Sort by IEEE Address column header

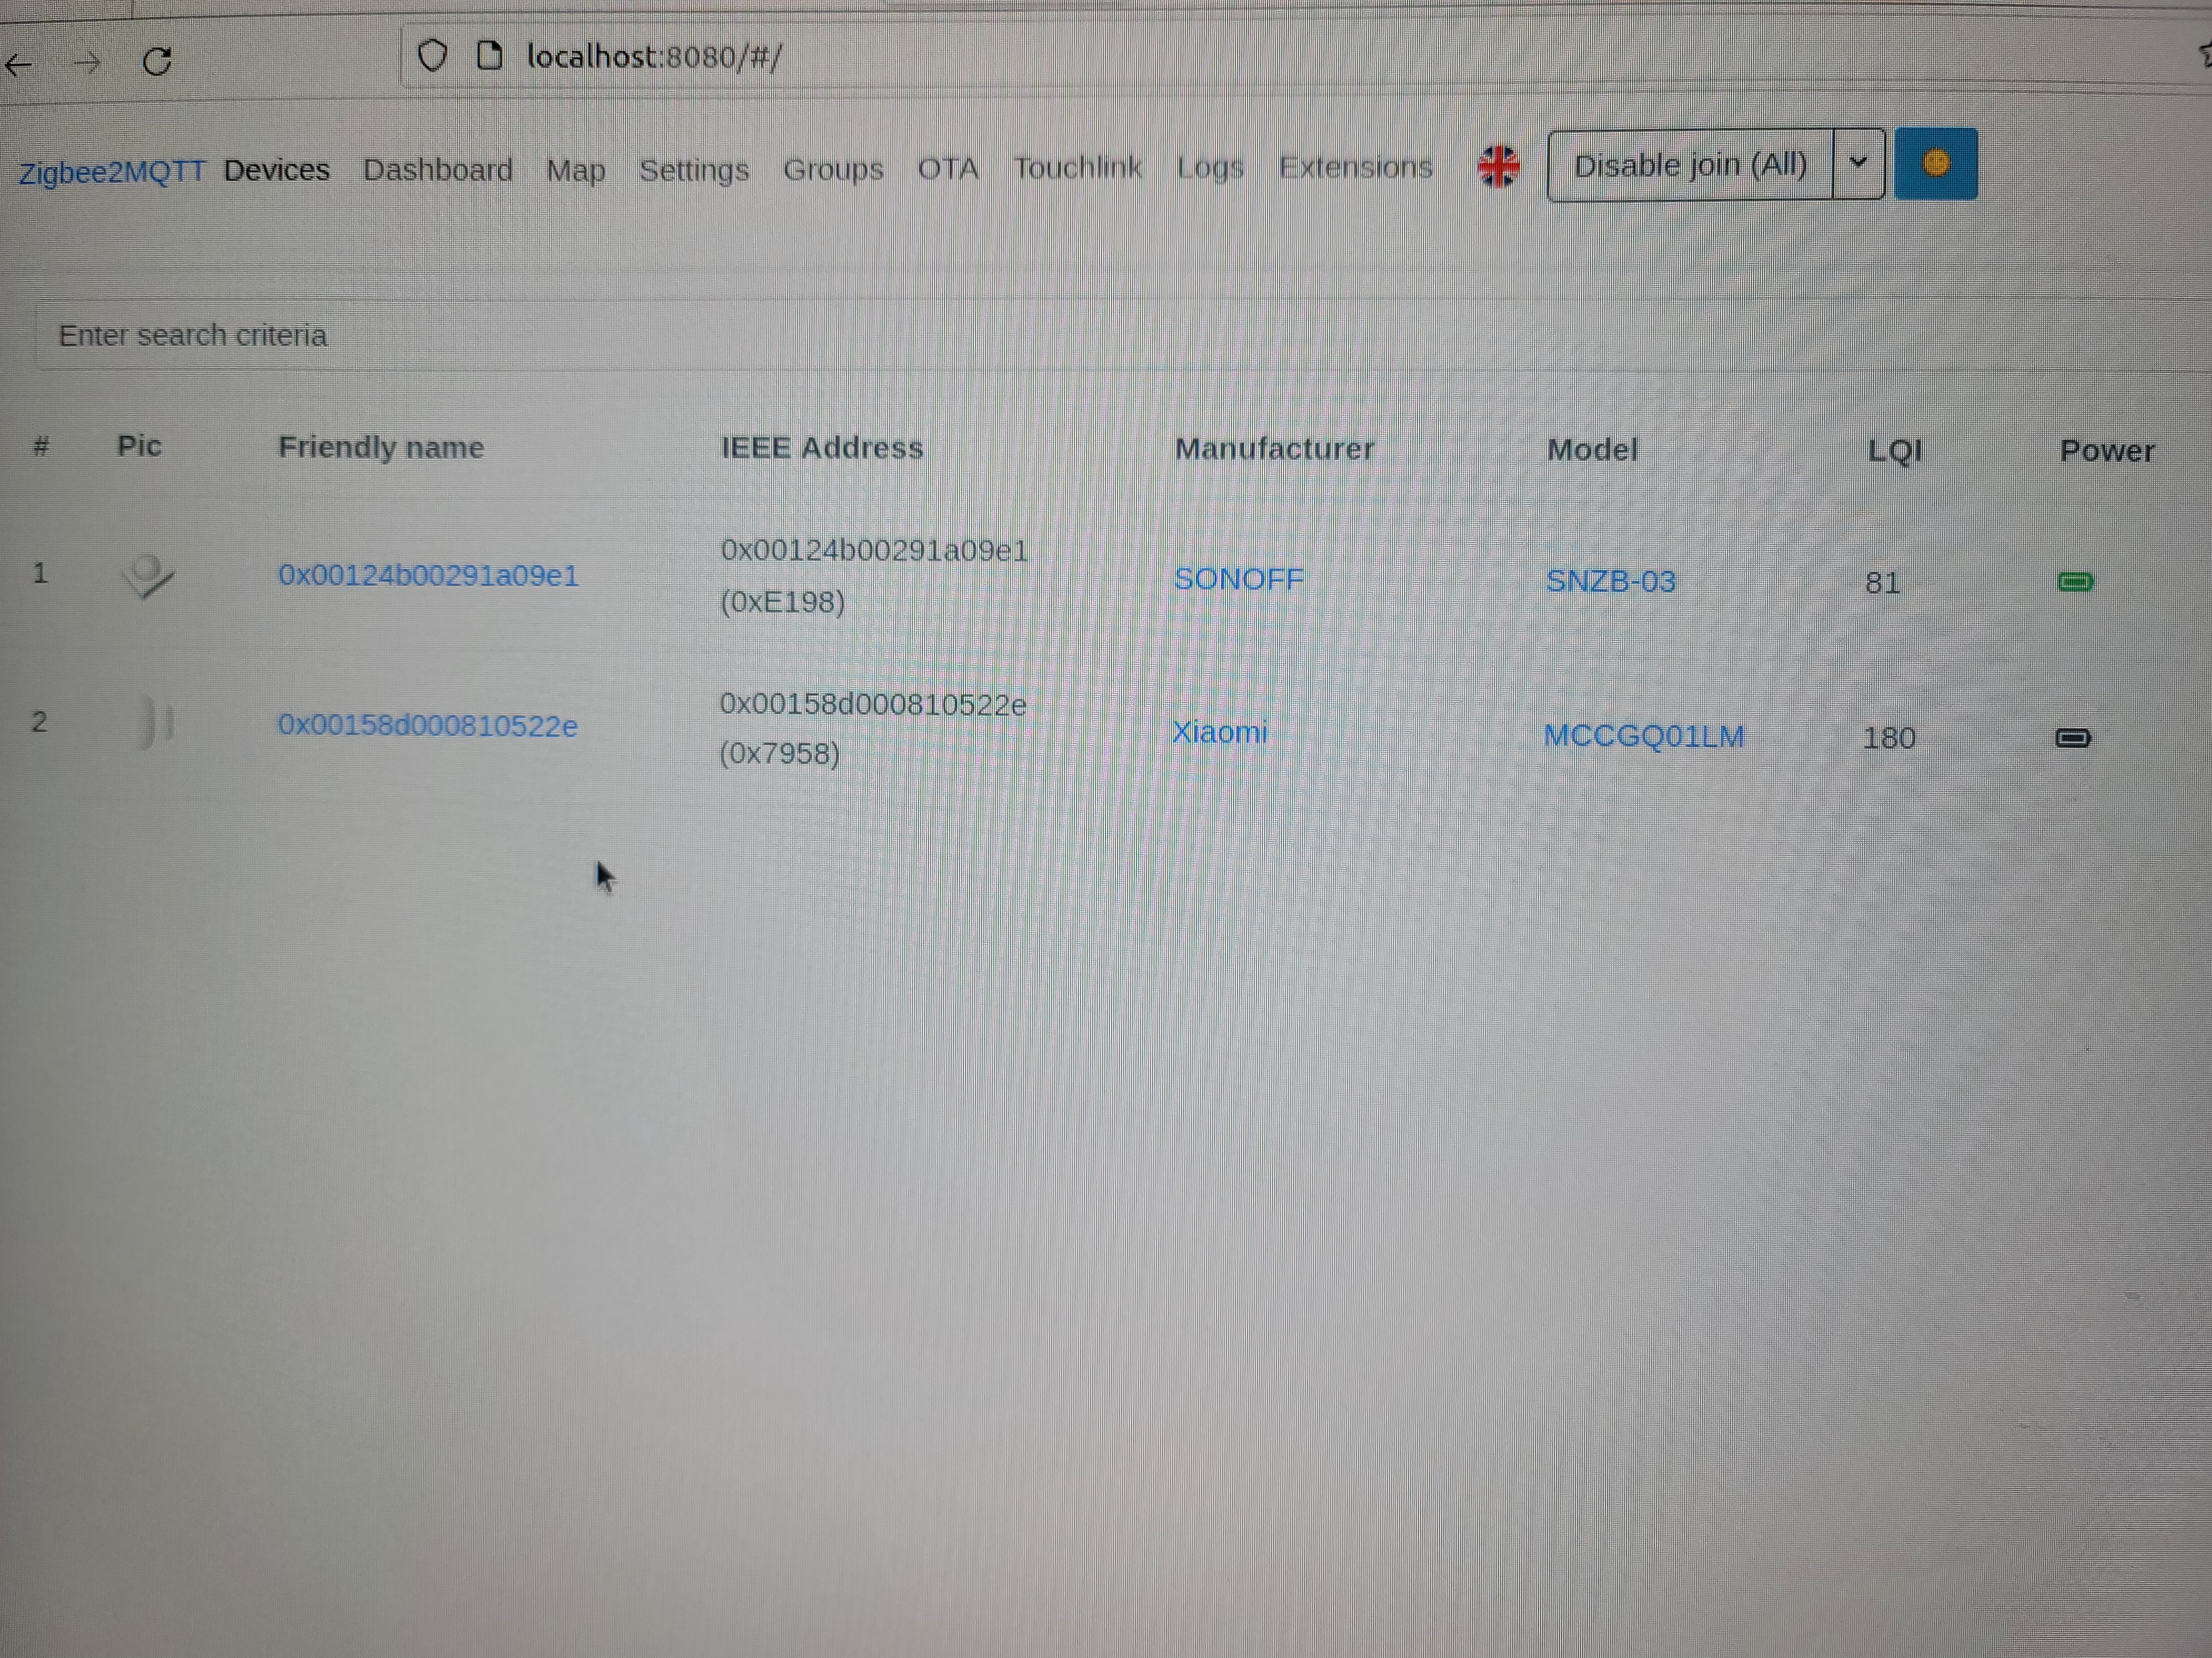[x=822, y=448]
